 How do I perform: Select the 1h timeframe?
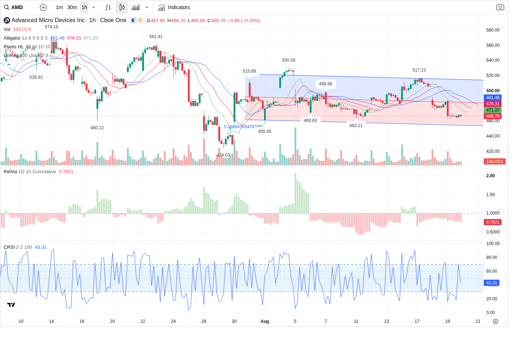tap(84, 7)
